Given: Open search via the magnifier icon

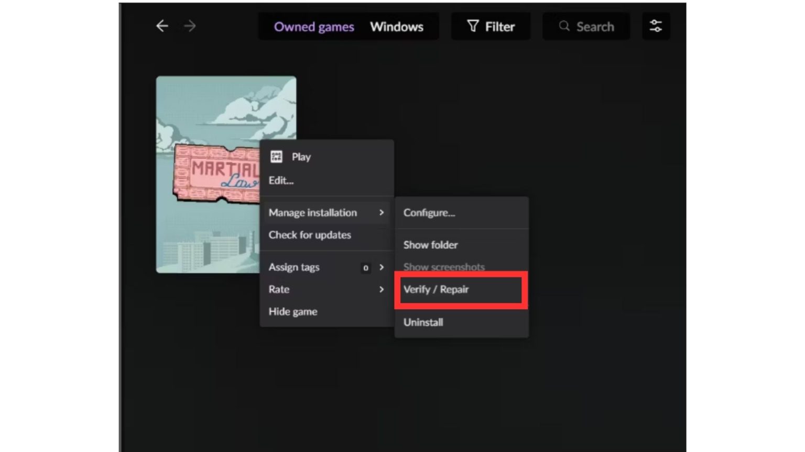Looking at the screenshot, I should [x=564, y=26].
